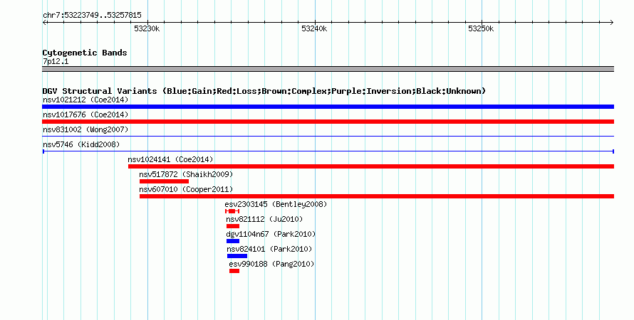Click the left arrow of the ruler
634x320 pixels.
coord(44,23)
